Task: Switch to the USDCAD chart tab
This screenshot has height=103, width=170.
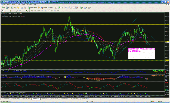Action: [65, 99]
